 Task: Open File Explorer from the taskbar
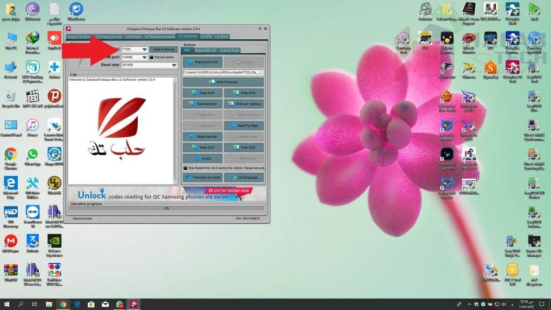(49, 304)
